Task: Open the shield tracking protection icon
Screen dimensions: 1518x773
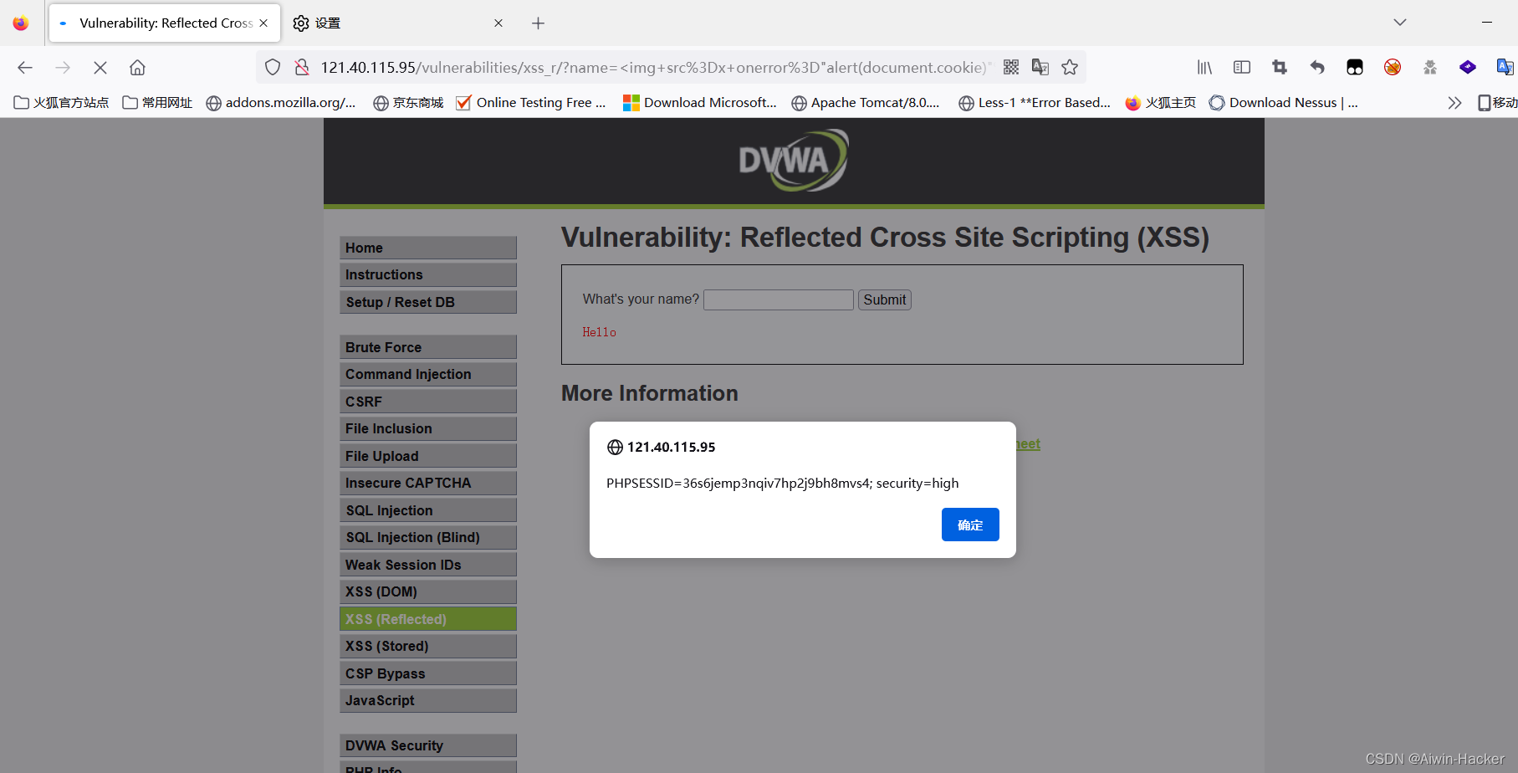Action: pos(273,68)
